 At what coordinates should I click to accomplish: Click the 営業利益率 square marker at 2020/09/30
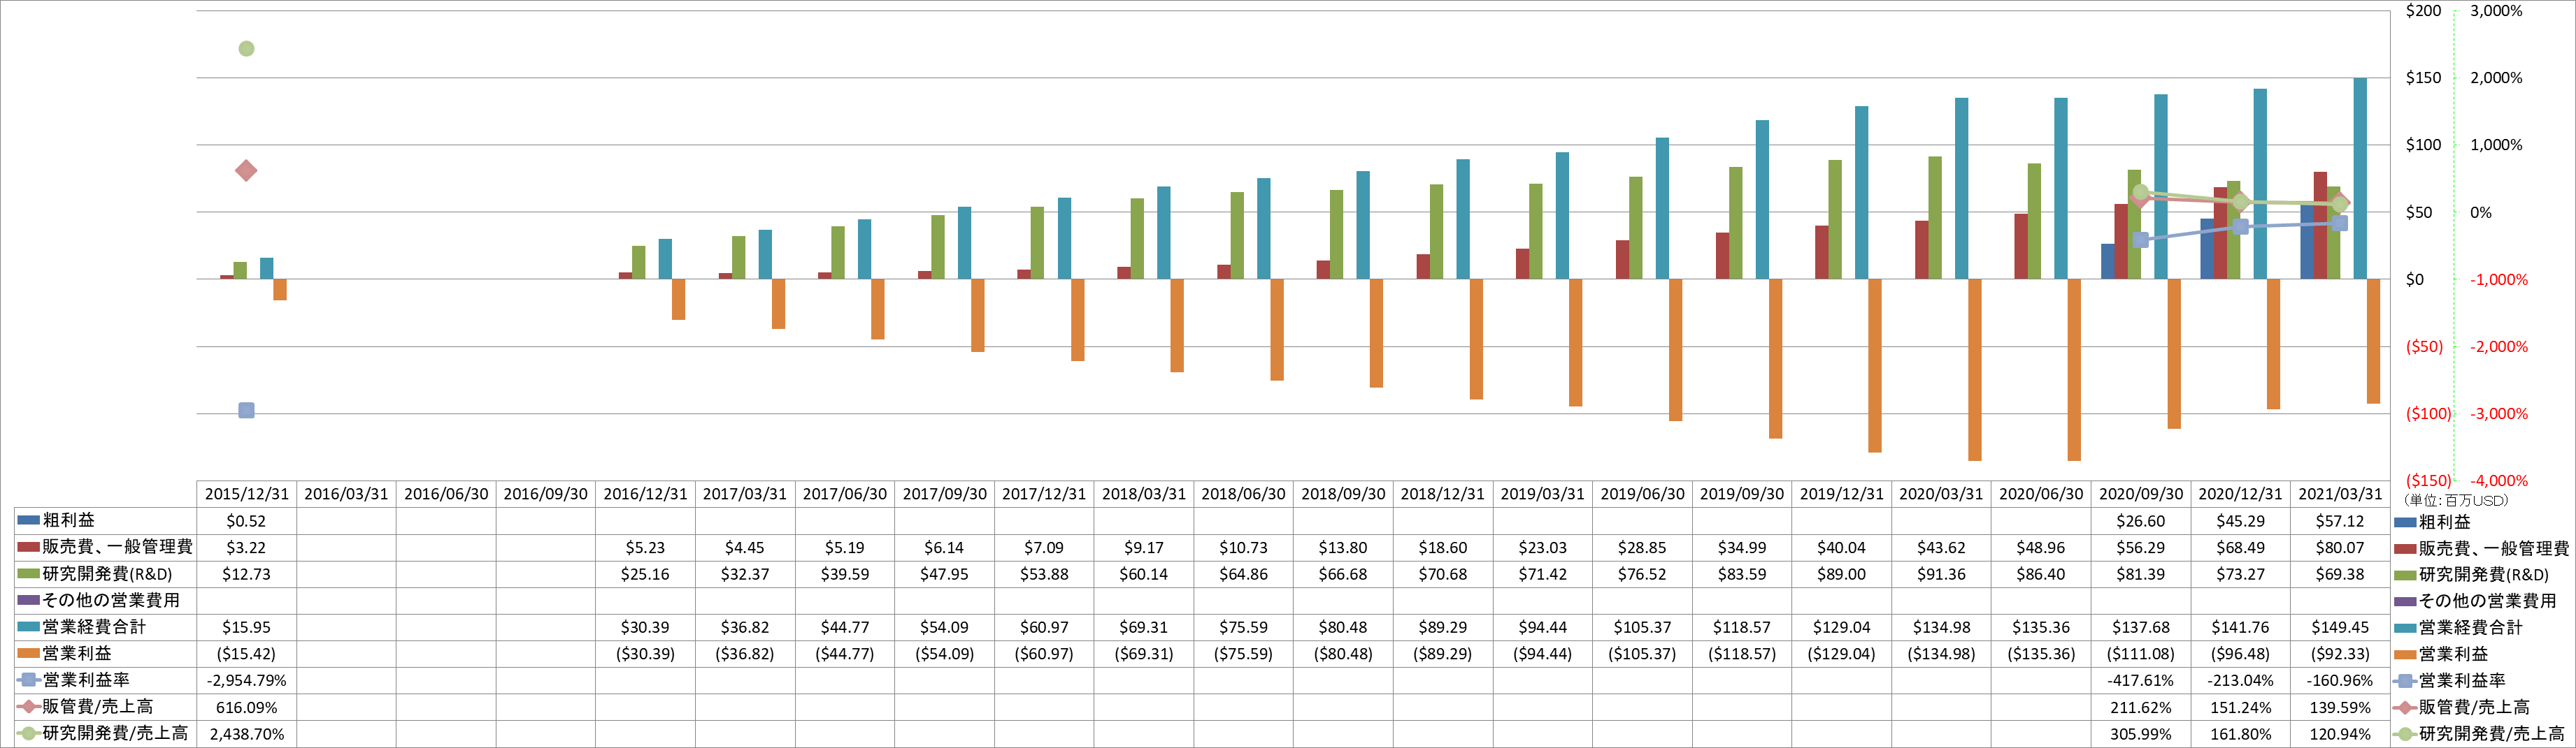click(x=2140, y=240)
